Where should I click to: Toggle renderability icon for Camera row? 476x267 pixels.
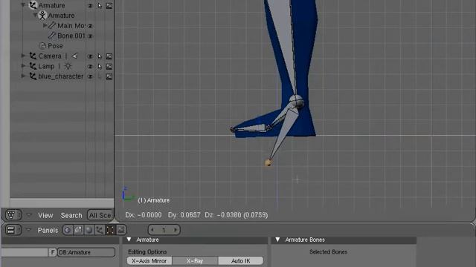(x=109, y=56)
